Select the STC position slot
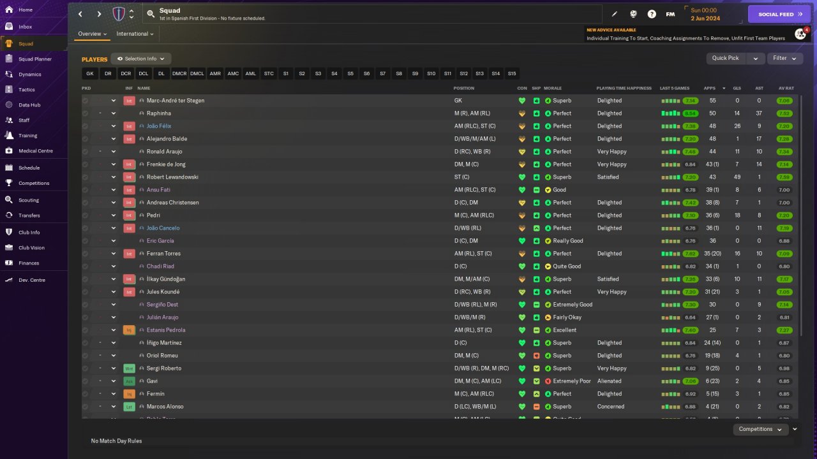Screen dimensions: 817x459 (269, 73)
